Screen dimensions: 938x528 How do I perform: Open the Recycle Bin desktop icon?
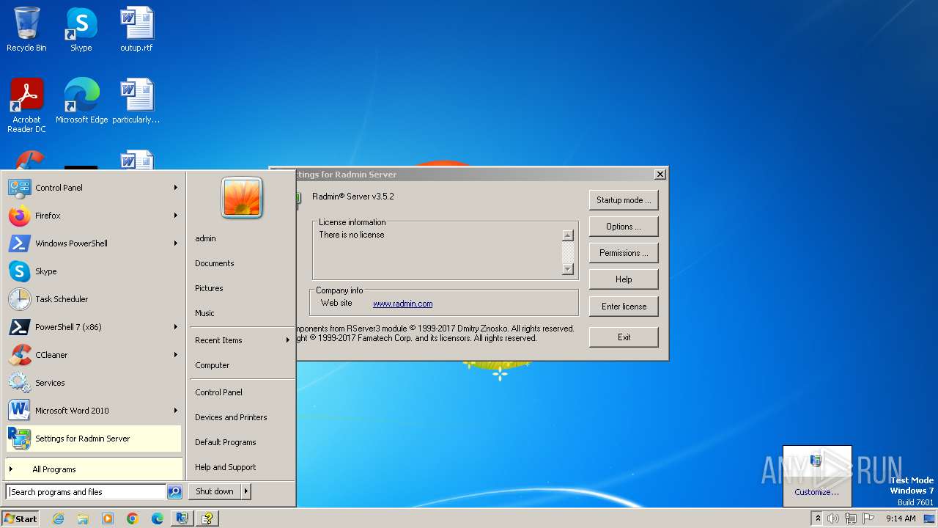[x=26, y=29]
